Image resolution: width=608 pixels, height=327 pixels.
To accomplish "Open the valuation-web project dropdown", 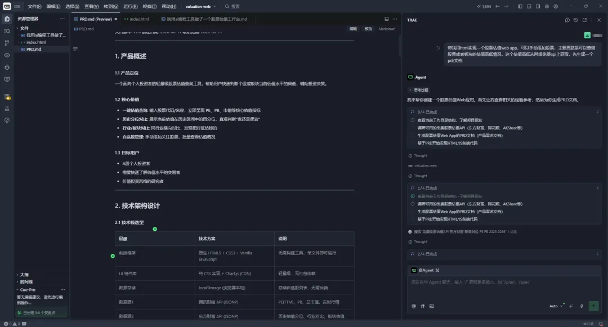I will (x=200, y=7).
